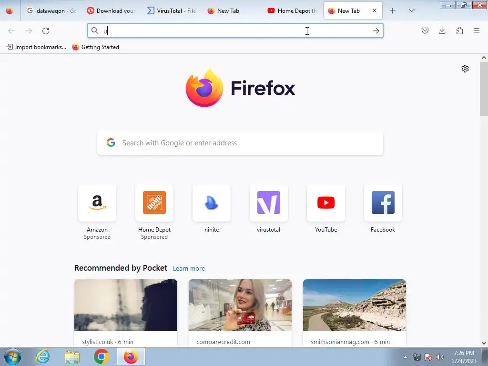Click the Go arrow in the address bar
This screenshot has height=366, width=488.
376,31
